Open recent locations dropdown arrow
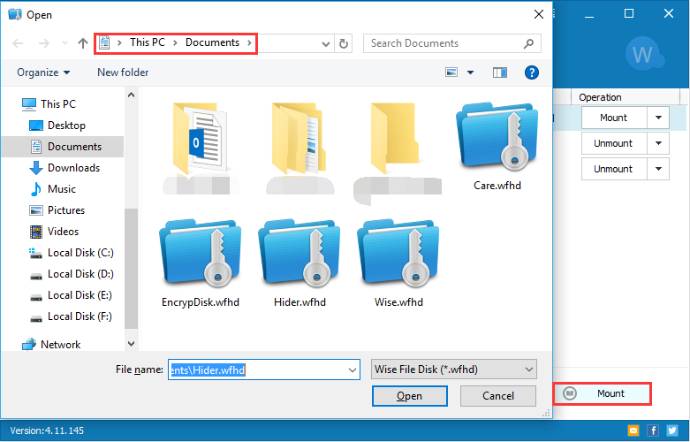The height and width of the screenshot is (442, 690). tap(64, 43)
